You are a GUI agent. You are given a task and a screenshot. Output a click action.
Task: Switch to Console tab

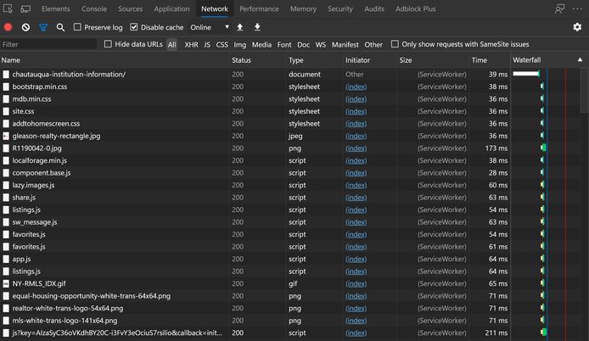[x=94, y=8]
